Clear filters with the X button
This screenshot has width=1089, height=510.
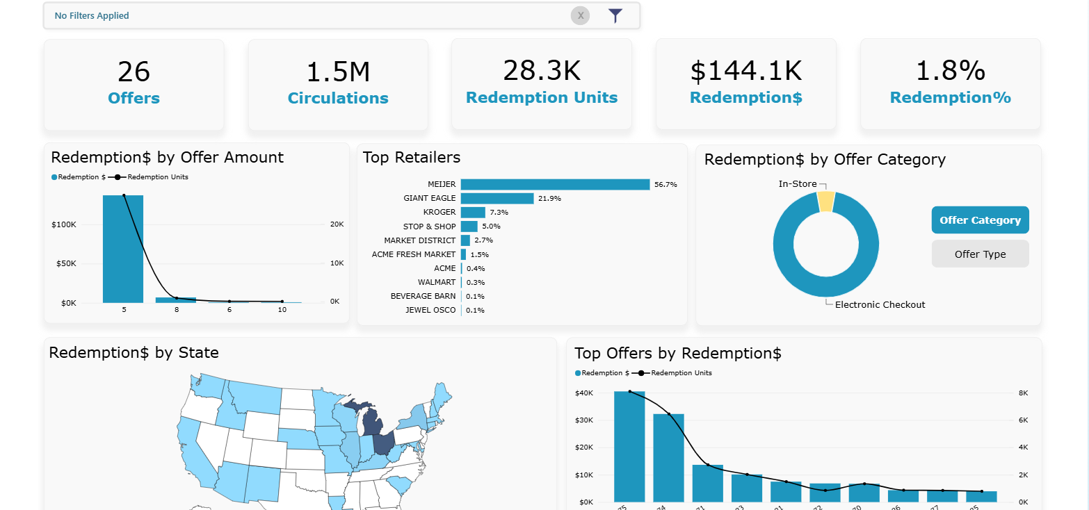click(580, 15)
